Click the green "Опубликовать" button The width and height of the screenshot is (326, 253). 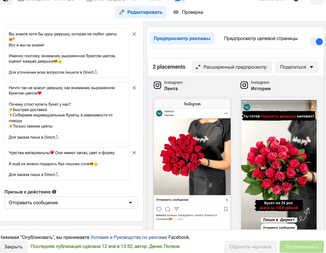(x=302, y=247)
